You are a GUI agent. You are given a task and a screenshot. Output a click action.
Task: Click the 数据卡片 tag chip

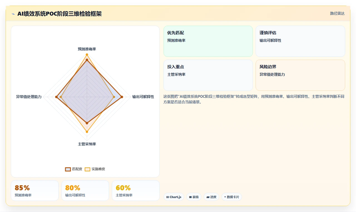pos(232,197)
